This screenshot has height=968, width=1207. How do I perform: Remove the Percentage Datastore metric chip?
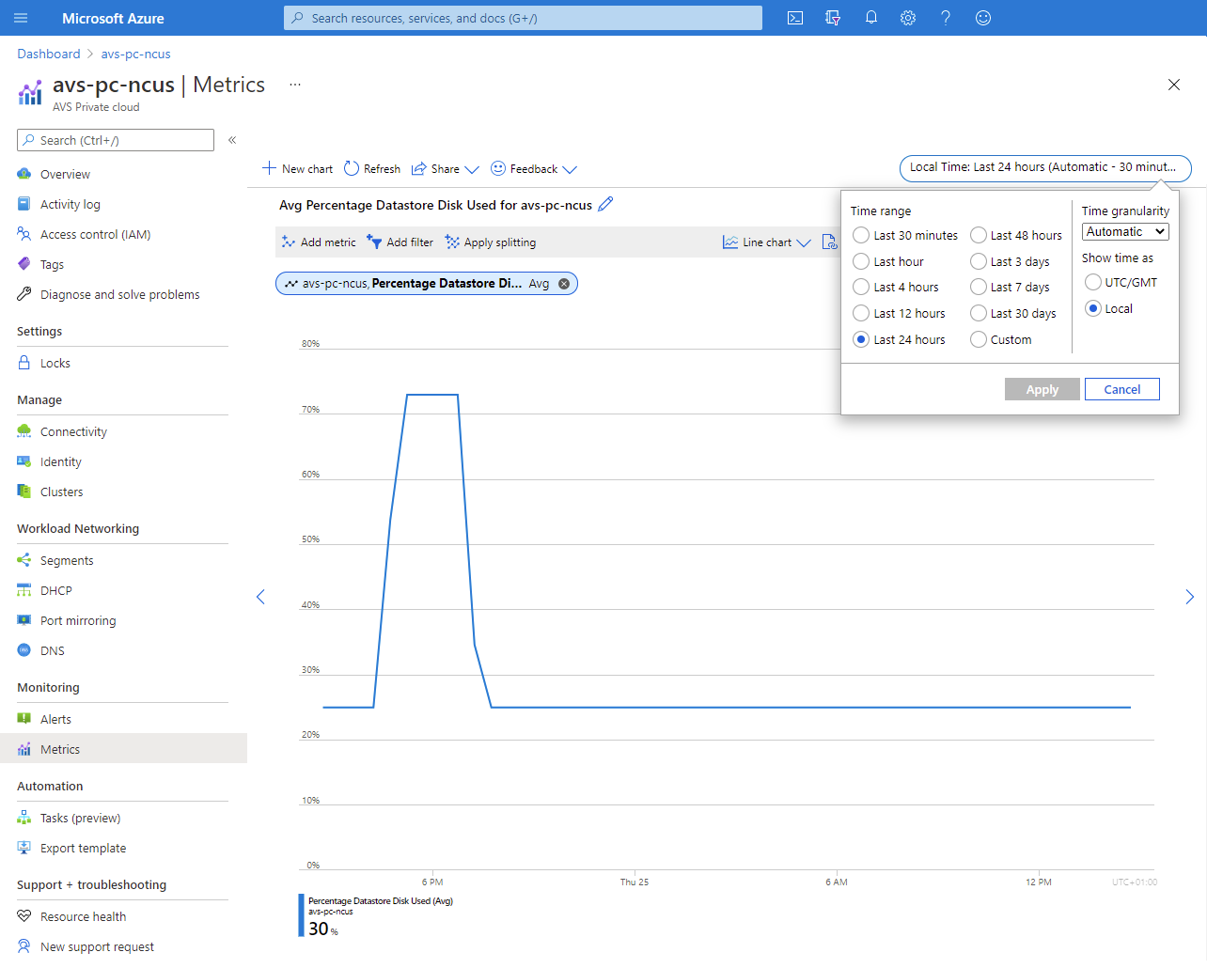tap(564, 284)
